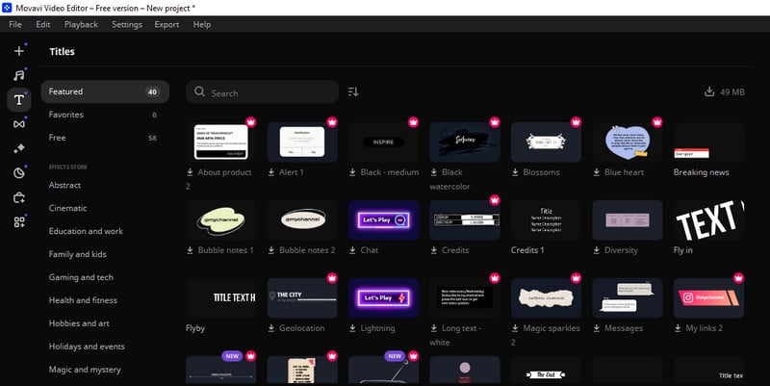Download the Geolocation title

tap(271, 328)
